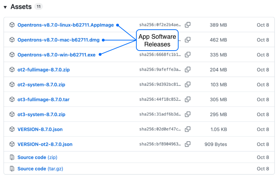Click the 462 MB size value
The height and width of the screenshot is (180, 279).
218,40
